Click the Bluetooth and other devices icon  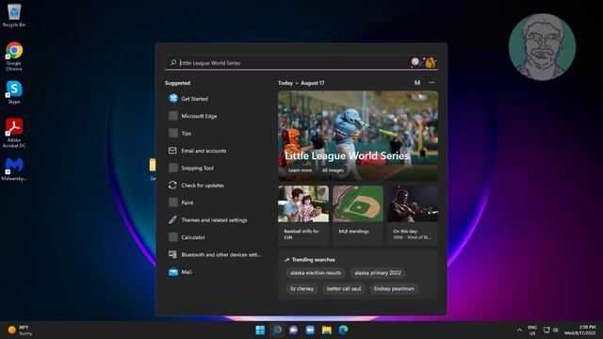pos(172,254)
